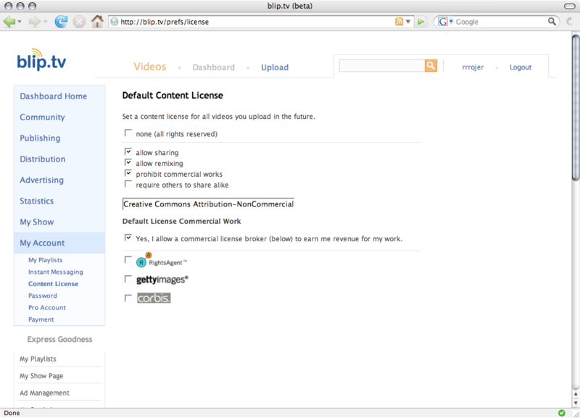Click the orange blip.tv search button

431,66
